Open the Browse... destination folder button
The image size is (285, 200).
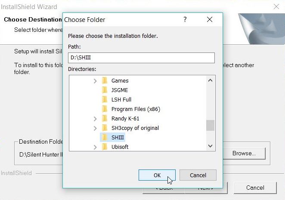[244, 153]
